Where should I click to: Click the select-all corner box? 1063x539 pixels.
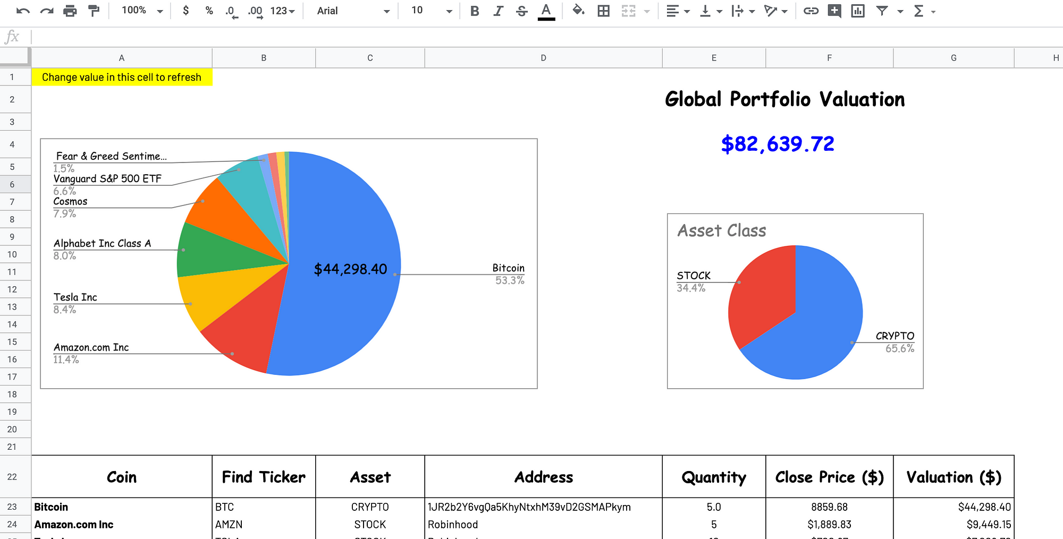pyautogui.click(x=15, y=57)
